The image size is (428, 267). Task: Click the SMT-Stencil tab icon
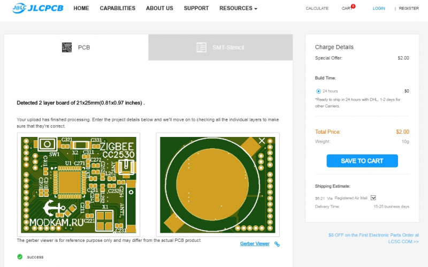pyautogui.click(x=202, y=48)
